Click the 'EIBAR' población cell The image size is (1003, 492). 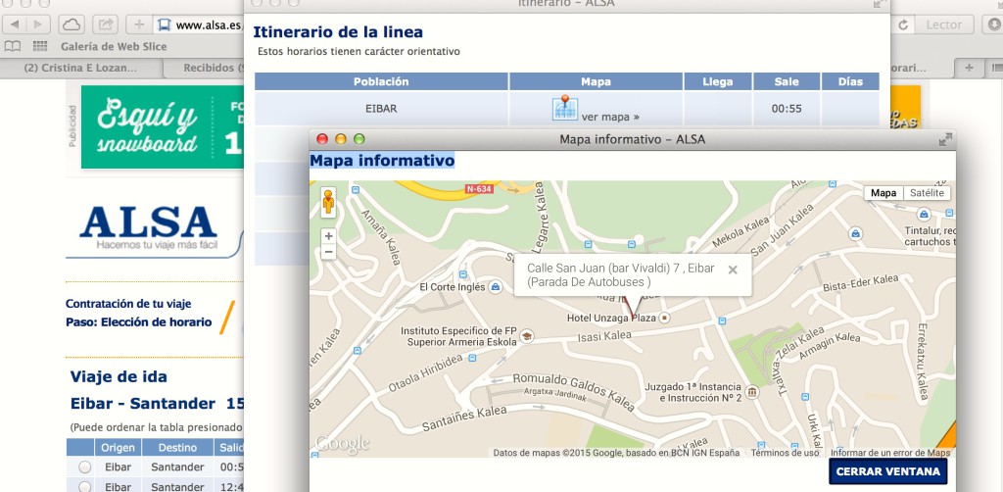click(381, 109)
